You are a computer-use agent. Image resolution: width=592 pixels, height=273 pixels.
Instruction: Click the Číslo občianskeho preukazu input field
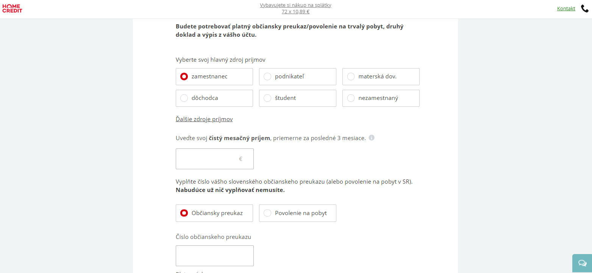point(215,256)
